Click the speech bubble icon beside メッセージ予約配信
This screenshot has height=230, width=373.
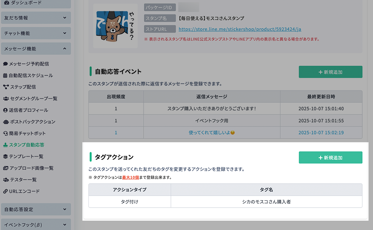(5, 64)
